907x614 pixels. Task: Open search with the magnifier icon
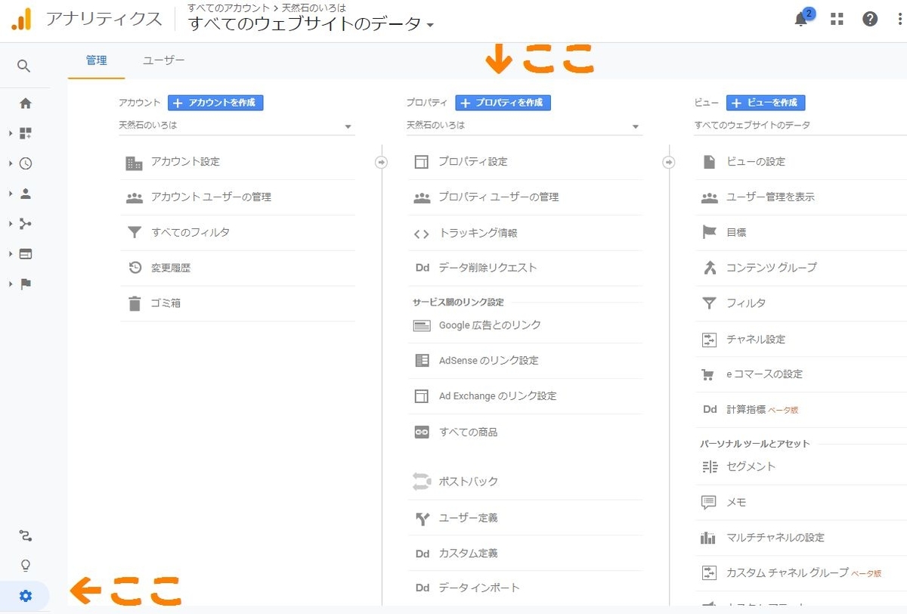[x=23, y=66]
